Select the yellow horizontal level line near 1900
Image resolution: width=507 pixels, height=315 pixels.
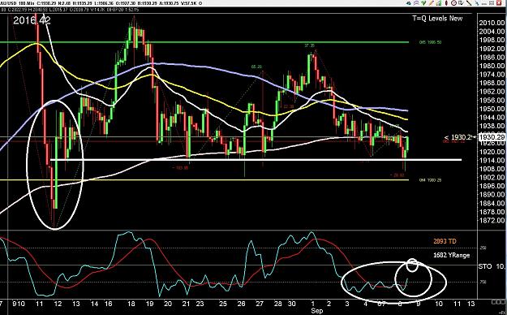pos(204,180)
